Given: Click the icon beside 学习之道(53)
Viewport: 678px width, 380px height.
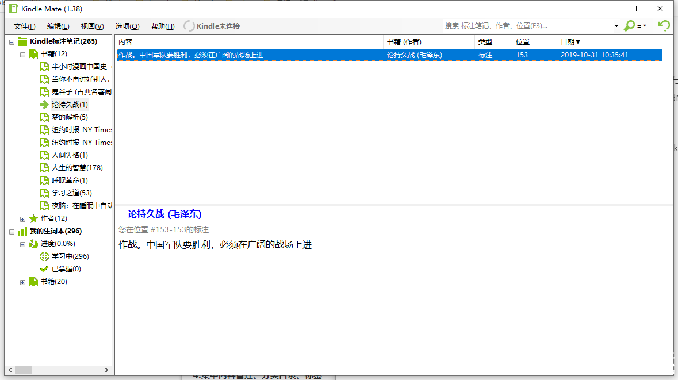Looking at the screenshot, I should click(x=44, y=193).
